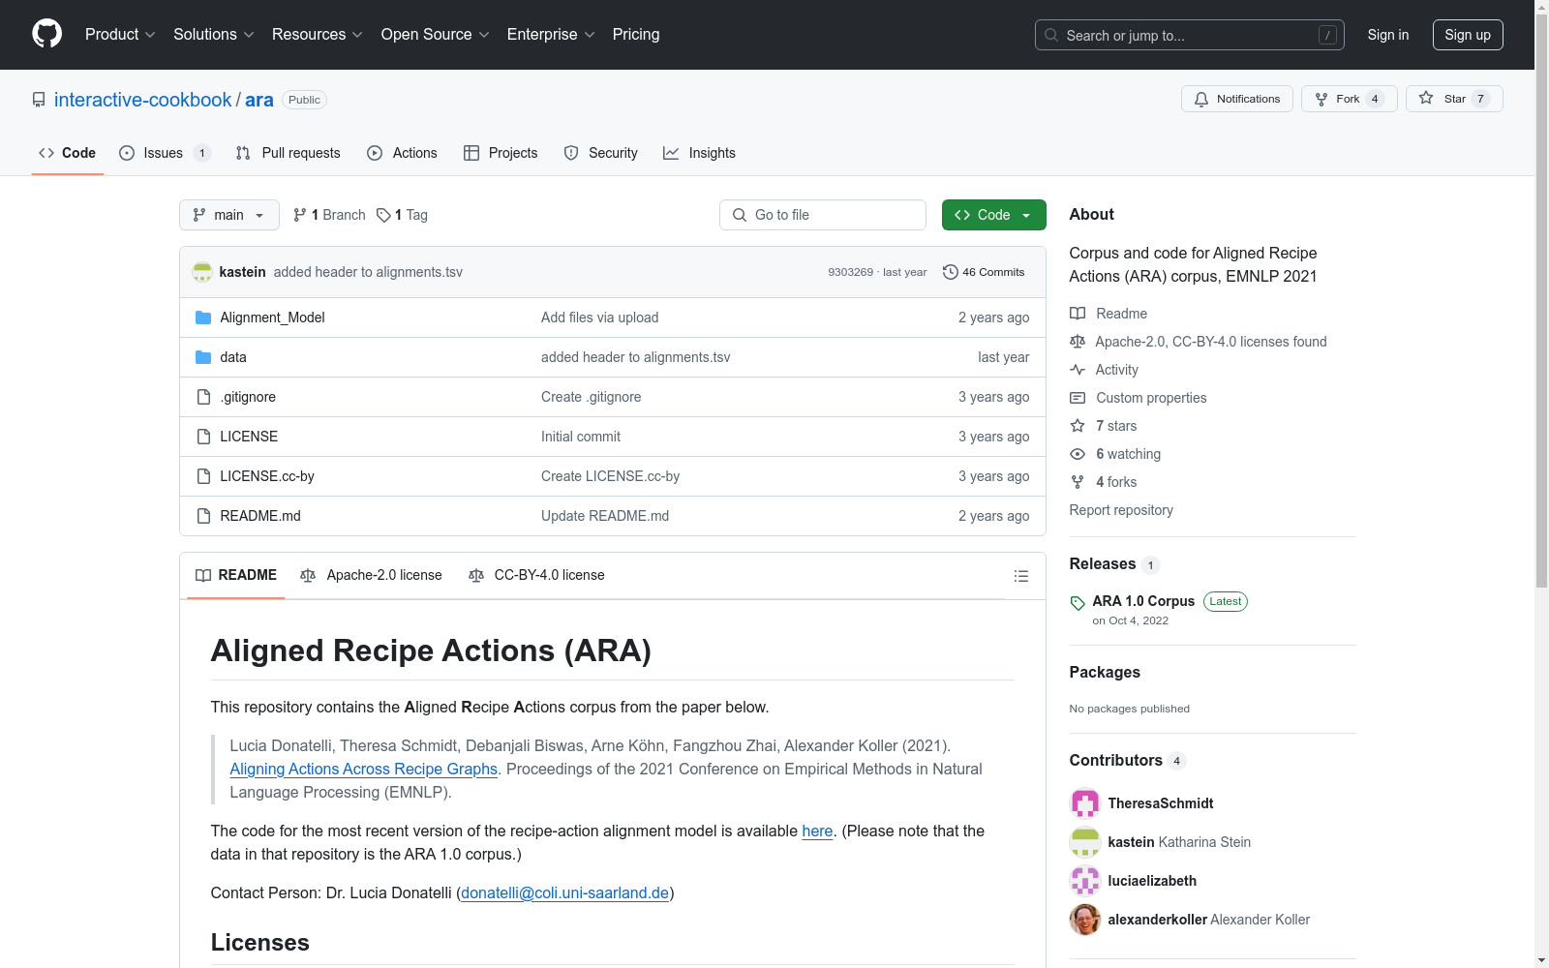This screenshot has height=968, width=1549.
Task: Expand the Resources menu
Action: click(x=318, y=34)
